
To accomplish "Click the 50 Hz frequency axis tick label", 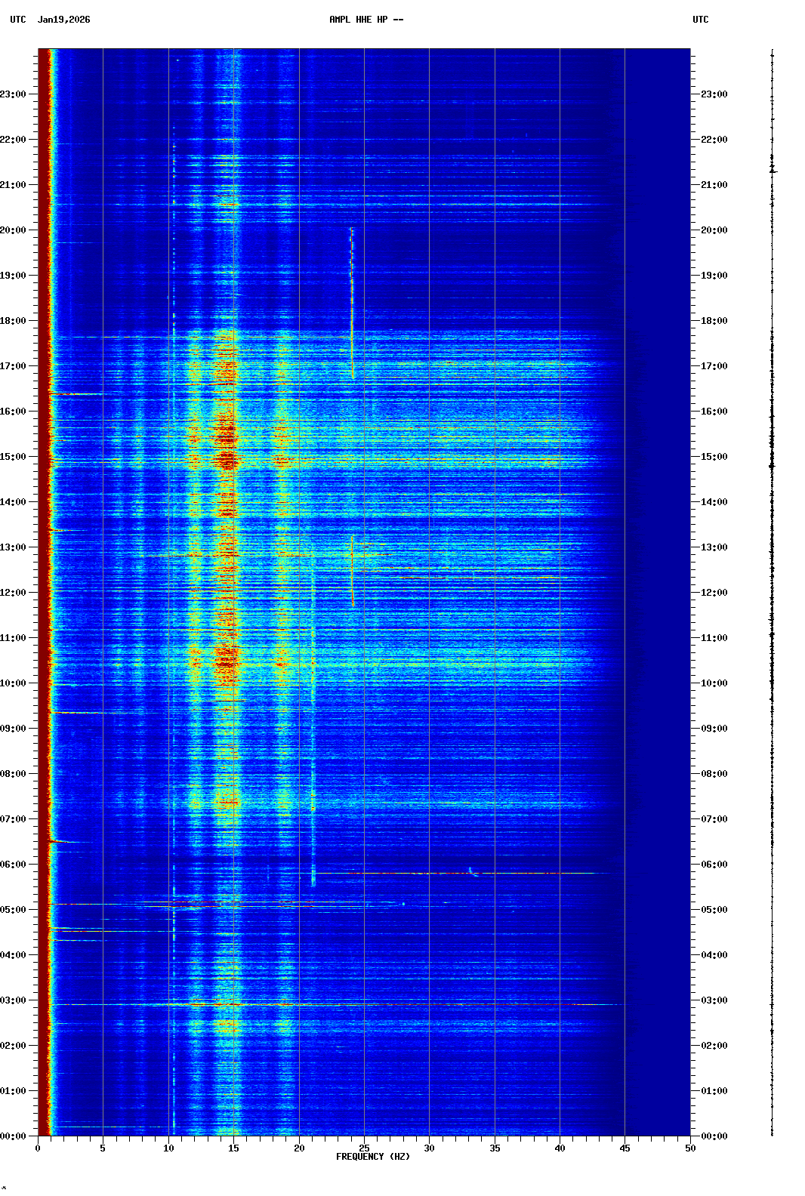I will tap(690, 1148).
